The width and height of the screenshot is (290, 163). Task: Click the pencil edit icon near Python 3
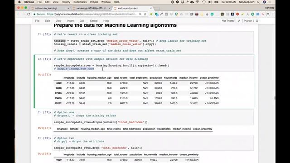(x=239, y=21)
